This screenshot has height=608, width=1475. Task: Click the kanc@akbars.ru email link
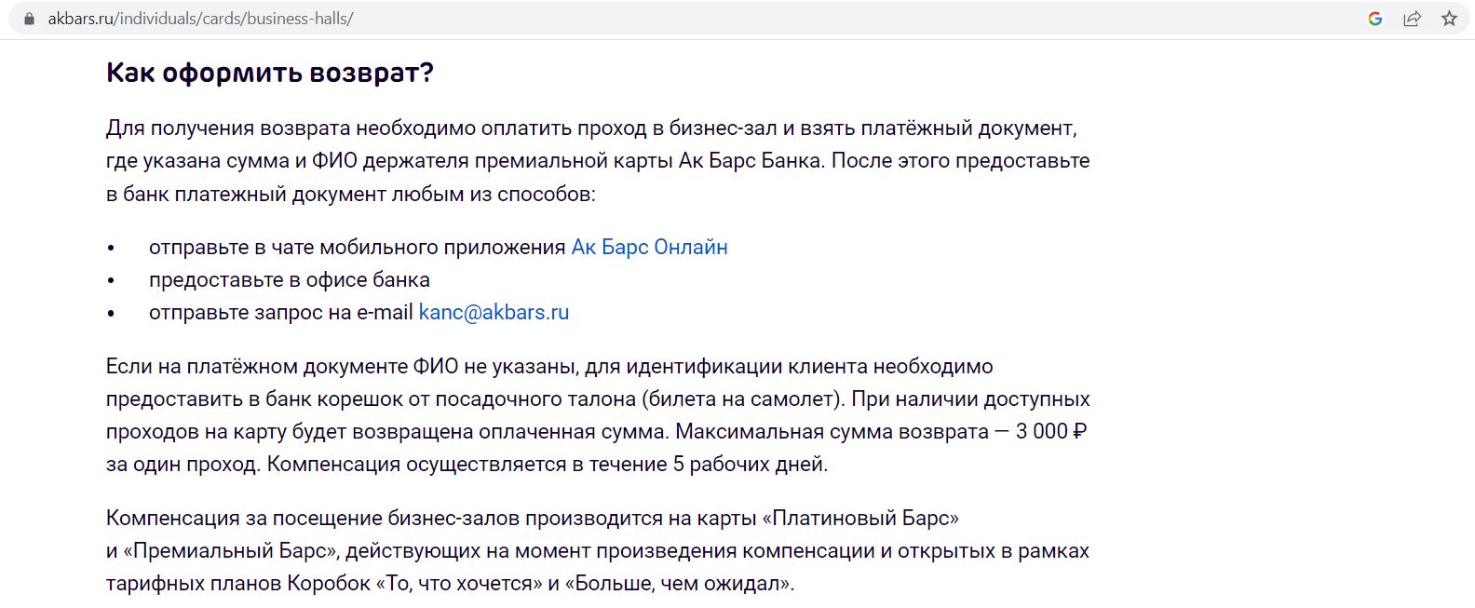[494, 313]
